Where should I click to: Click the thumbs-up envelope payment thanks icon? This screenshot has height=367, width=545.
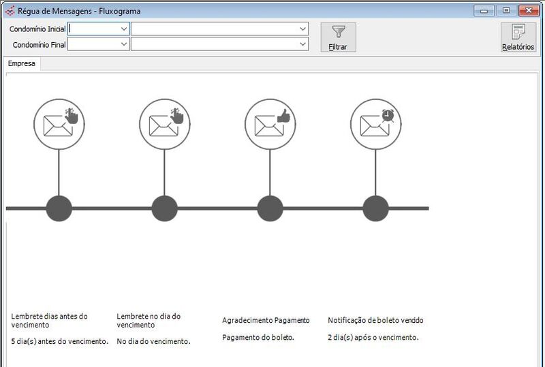(270, 124)
